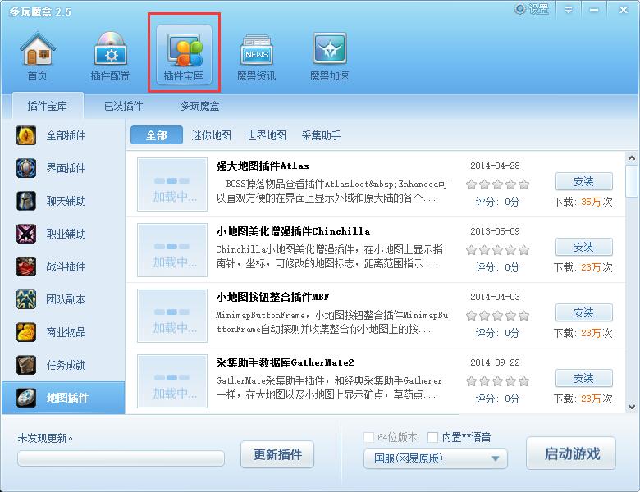640x492 pixels.
Task: Open 设置 settings in title bar
Action: click(x=532, y=9)
